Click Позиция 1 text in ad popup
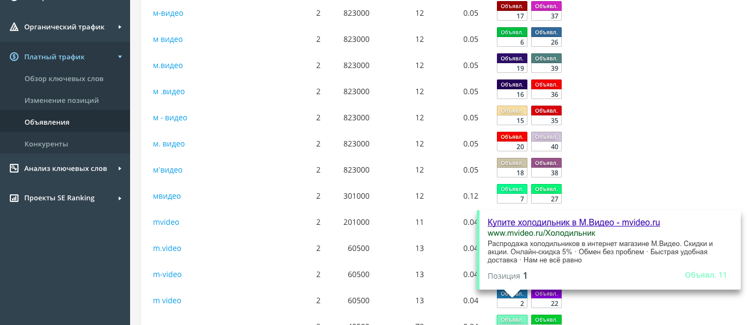Image resolution: width=750 pixels, height=325 pixels. pos(507,276)
